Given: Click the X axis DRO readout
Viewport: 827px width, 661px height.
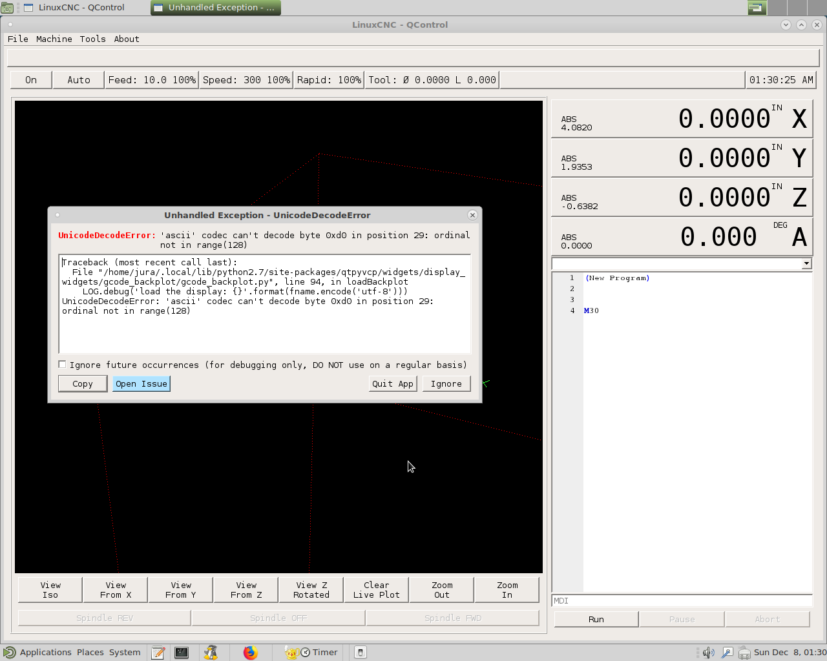Looking at the screenshot, I should (x=682, y=118).
